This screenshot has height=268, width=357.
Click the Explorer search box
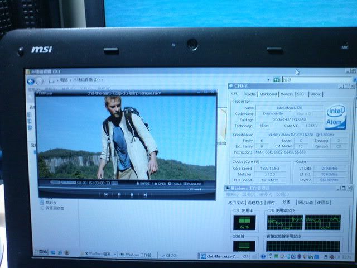[x=317, y=80]
